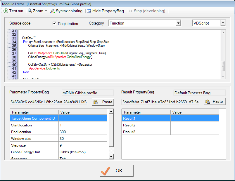Click Step size value 9
This screenshot has height=181, width=235.
[83, 145]
